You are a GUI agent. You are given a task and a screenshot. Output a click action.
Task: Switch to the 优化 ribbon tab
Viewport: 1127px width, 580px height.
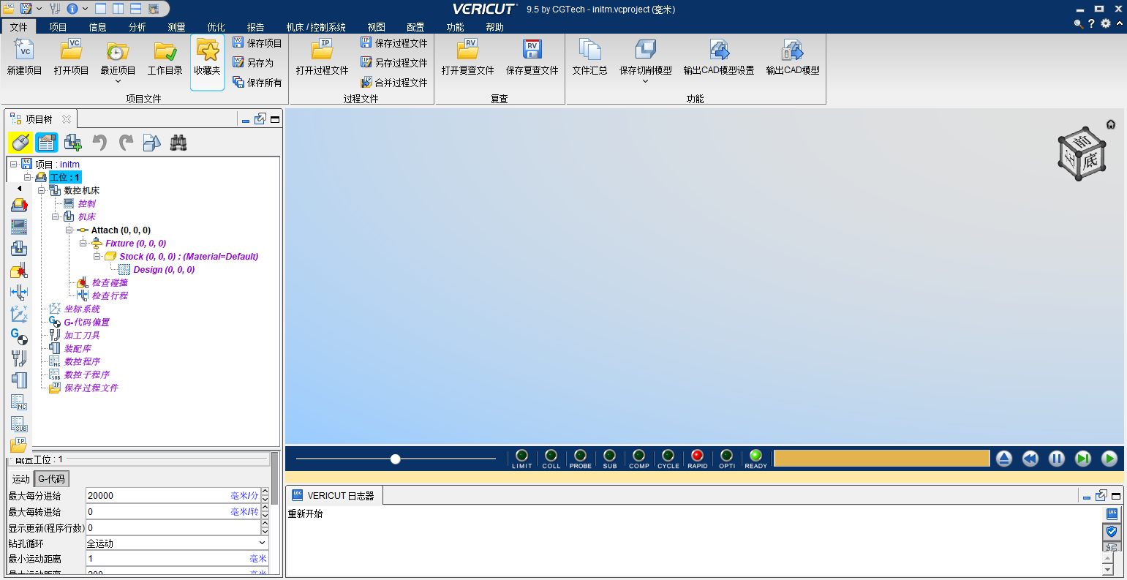[x=216, y=27]
